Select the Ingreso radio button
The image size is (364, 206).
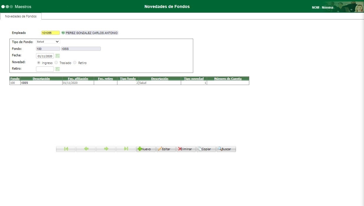(39, 63)
